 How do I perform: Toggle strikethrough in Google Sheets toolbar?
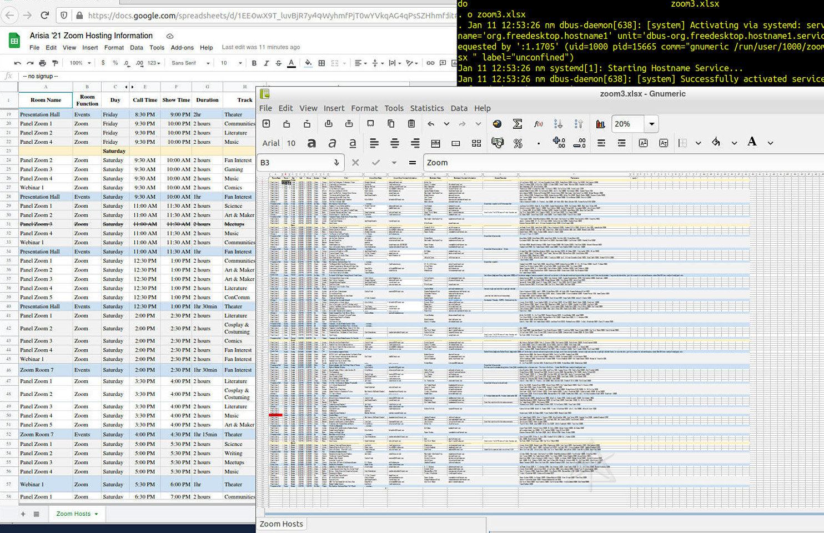coord(279,63)
